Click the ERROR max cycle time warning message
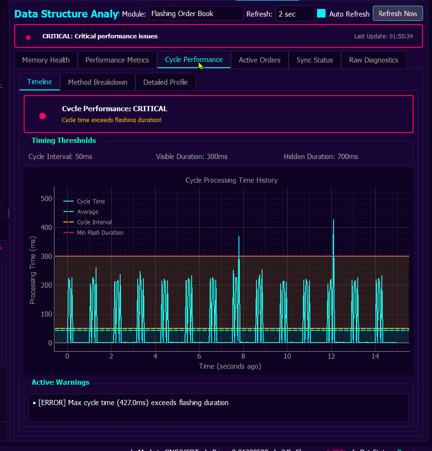432x451 pixels. [133, 403]
